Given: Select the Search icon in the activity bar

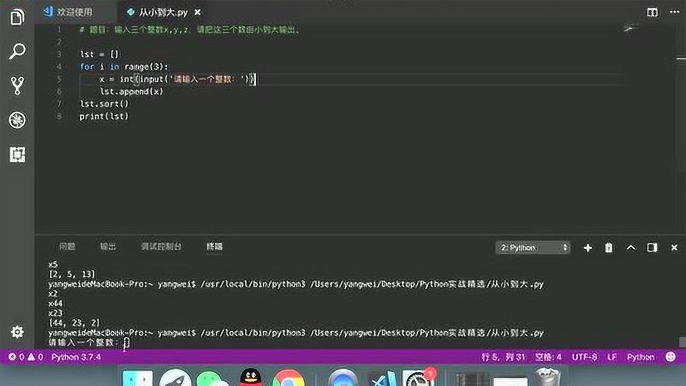Looking at the screenshot, I should click(18, 50).
